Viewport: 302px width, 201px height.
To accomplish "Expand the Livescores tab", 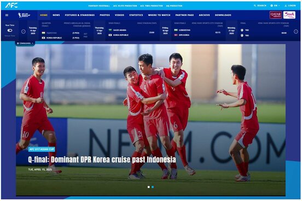I will coord(25,43).
